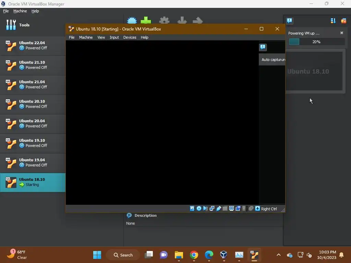
Task: Open the Manager notification center icon
Action: tap(289, 21)
